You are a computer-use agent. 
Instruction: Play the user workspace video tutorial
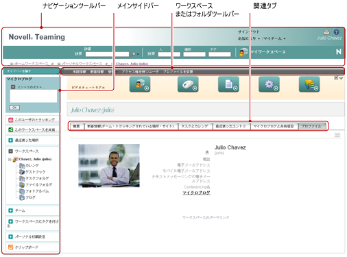(x=140, y=84)
